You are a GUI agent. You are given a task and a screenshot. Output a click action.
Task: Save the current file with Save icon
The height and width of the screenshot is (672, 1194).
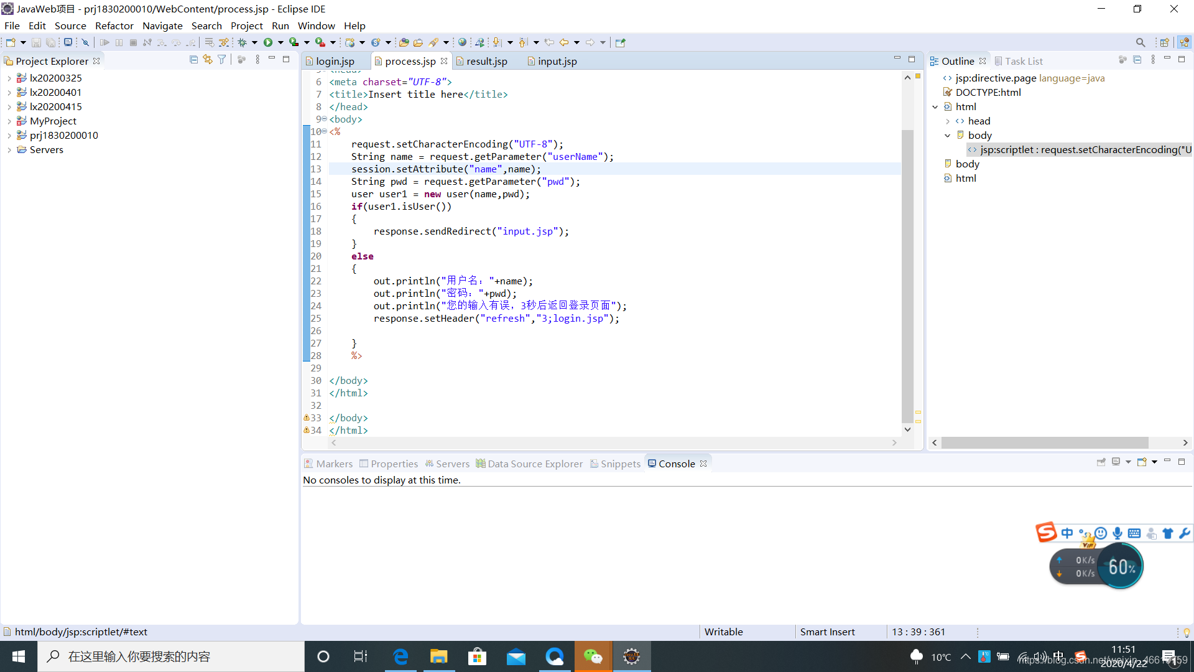(36, 42)
